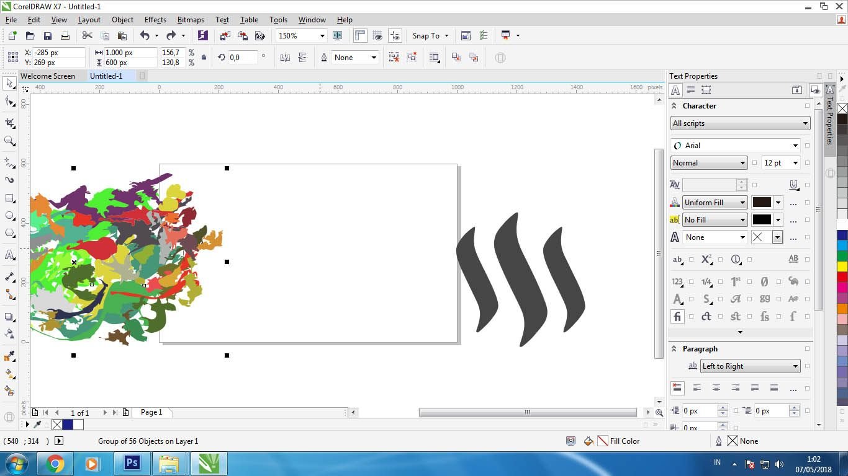Open the File menu

click(11, 20)
